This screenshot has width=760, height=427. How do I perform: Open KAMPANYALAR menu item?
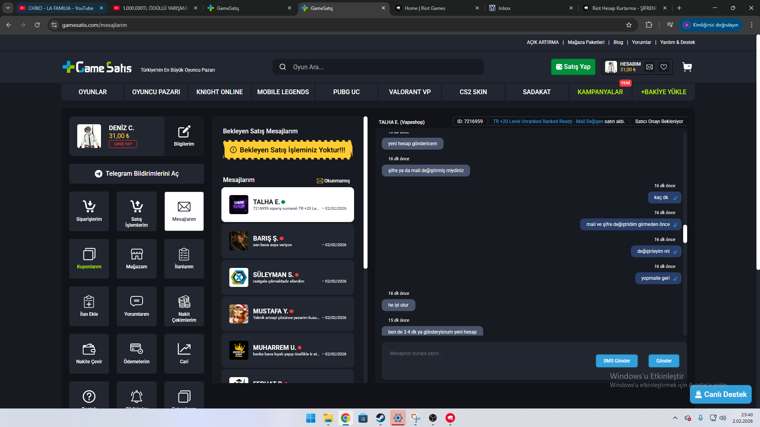point(600,92)
